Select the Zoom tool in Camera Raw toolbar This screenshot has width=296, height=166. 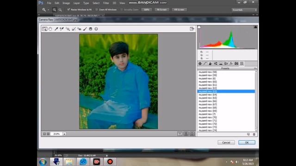(44, 29)
